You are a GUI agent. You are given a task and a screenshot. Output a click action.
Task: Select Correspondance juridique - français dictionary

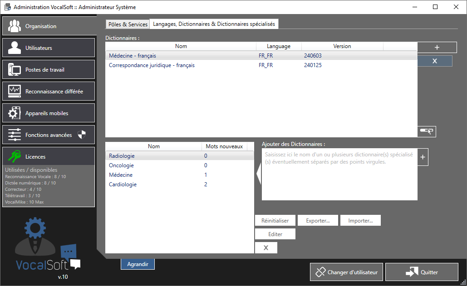point(261,65)
